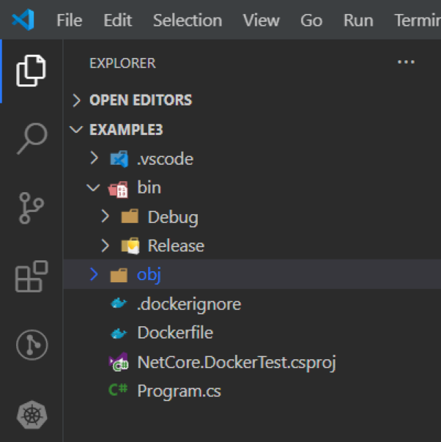Screen dimensions: 441x442
Task: Click the OPEN EDITORS header label
Action: click(x=141, y=100)
